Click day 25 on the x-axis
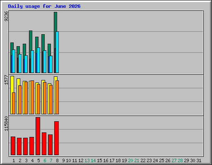The image size is (212, 165). coord(161,160)
